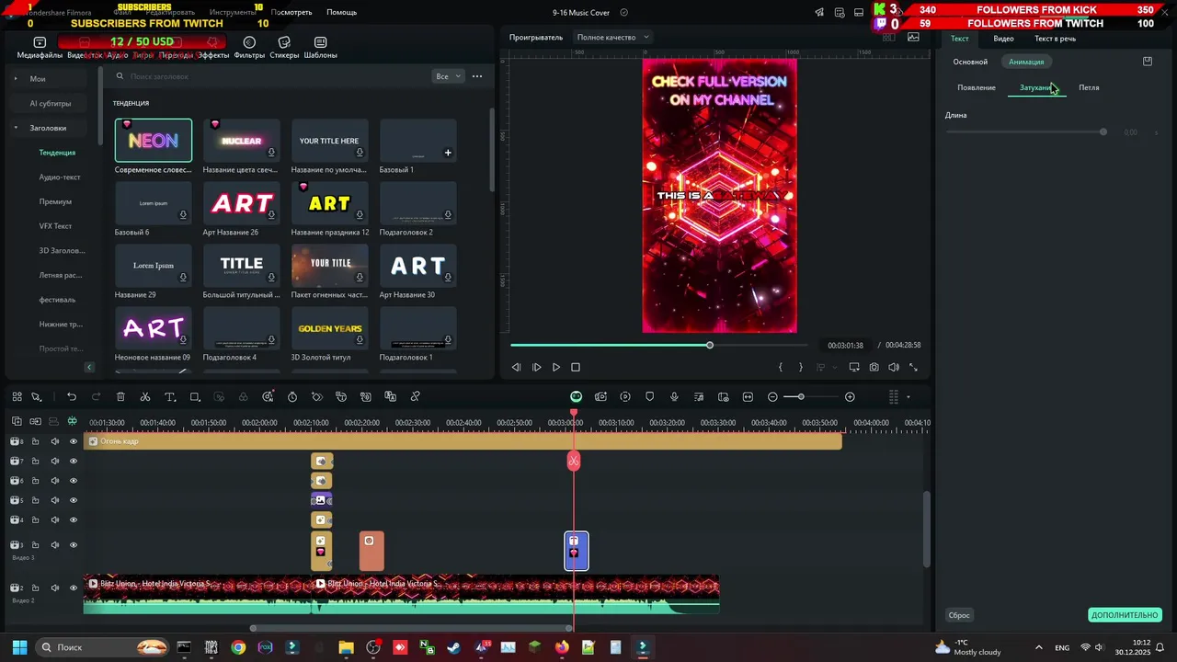Zoom in timeline with plus icon
Viewport: 1177px width, 662px height.
850,397
